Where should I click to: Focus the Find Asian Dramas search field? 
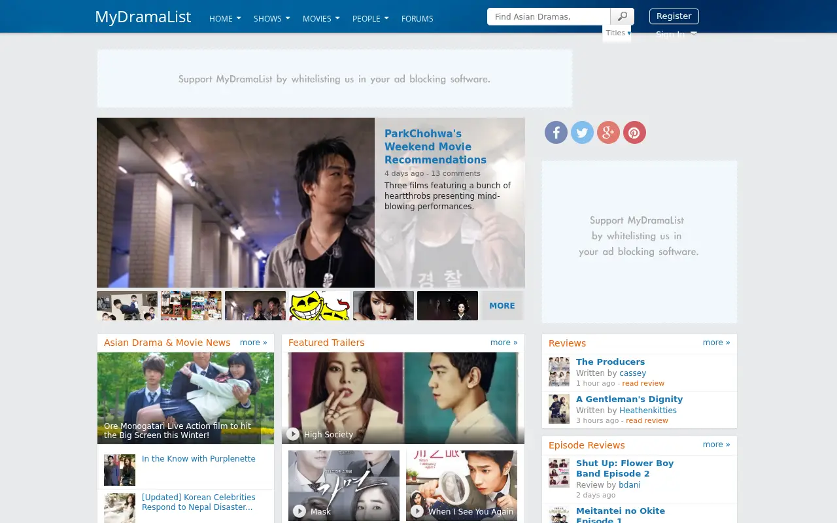[x=549, y=16]
